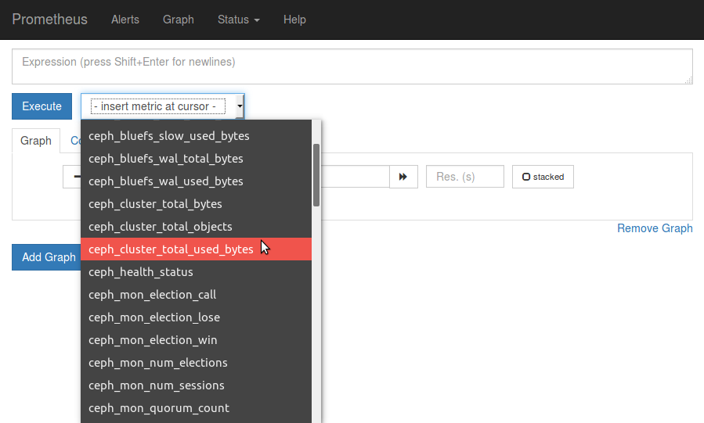Open the insert metric at cursor dropdown
Screen dimensions: 704x423
163,106
